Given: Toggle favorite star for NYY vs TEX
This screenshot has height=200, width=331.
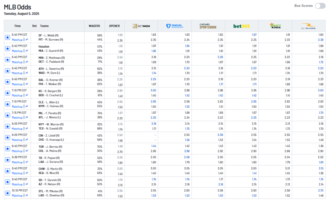Looking at the screenshot, I should click(x=7, y=126).
